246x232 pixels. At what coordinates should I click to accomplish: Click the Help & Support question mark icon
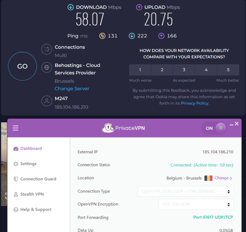coord(16,209)
